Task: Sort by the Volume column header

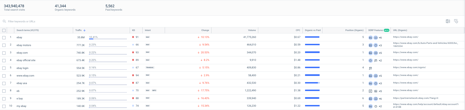Action: (x=252, y=30)
